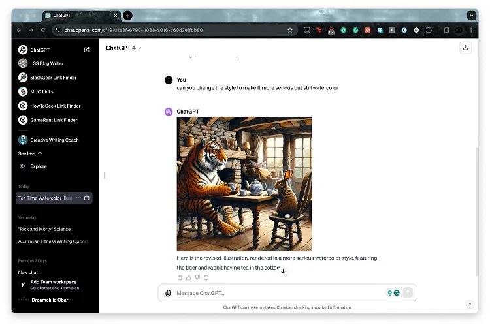Copy the ChatGPT response with the clipboard icon
Viewport: 490px width, 327px height.
click(x=180, y=278)
